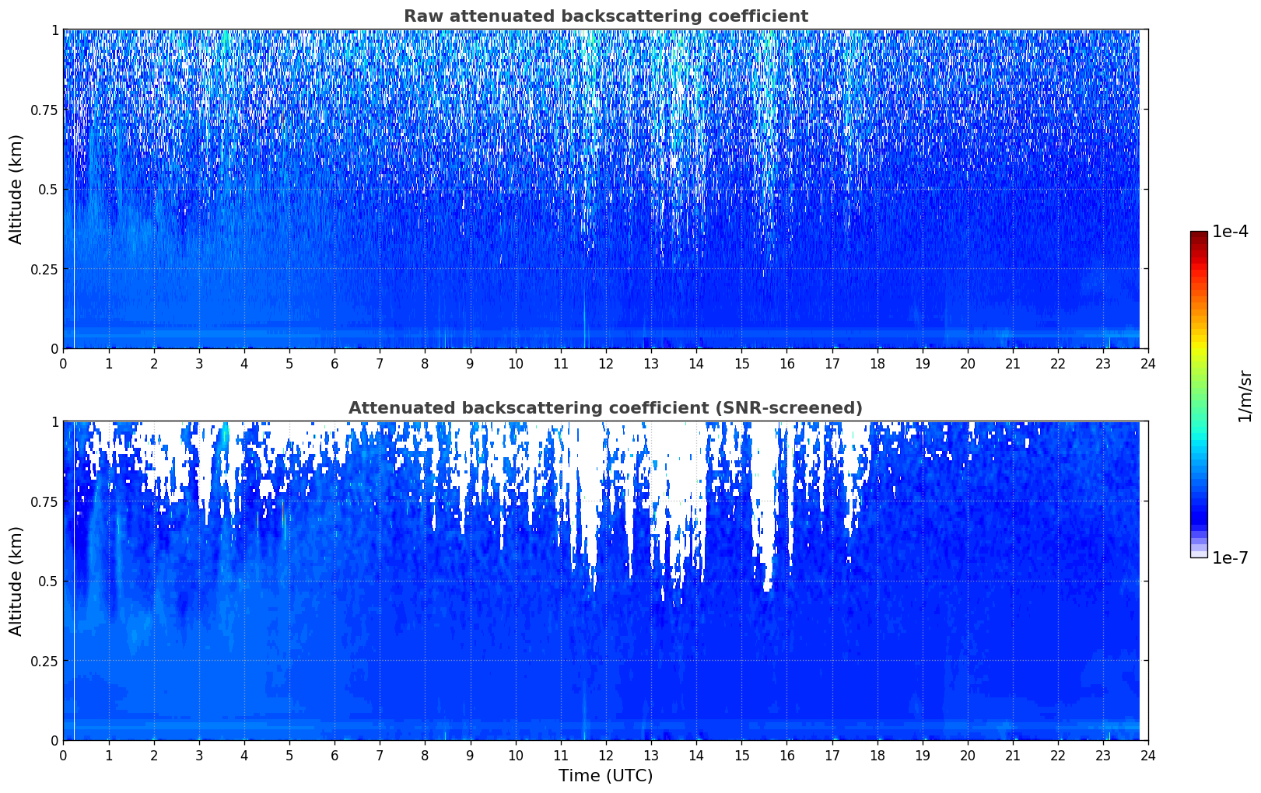Click the Altitude (km) label of SNR-screened plot
This screenshot has width=1261, height=793.
(16, 581)
